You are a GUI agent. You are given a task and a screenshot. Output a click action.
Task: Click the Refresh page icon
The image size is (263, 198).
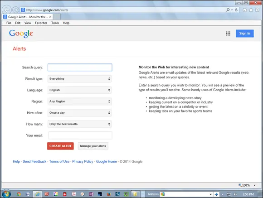click(x=236, y=10)
